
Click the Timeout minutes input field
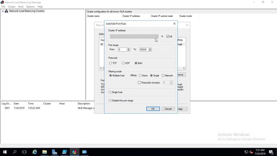pos(166,83)
